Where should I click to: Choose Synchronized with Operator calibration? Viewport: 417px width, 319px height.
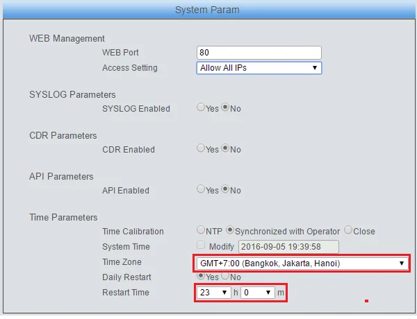click(230, 230)
